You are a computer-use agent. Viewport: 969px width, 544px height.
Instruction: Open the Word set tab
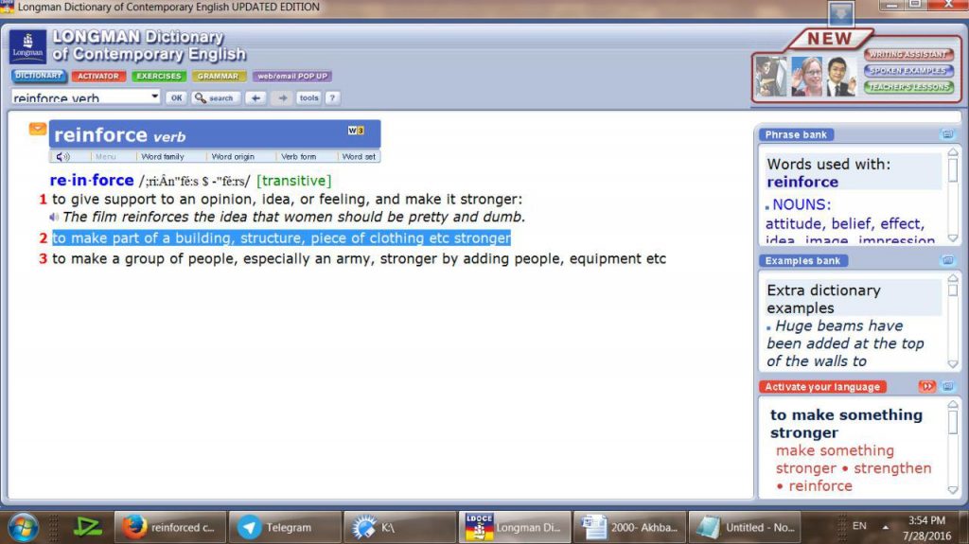pos(359,157)
